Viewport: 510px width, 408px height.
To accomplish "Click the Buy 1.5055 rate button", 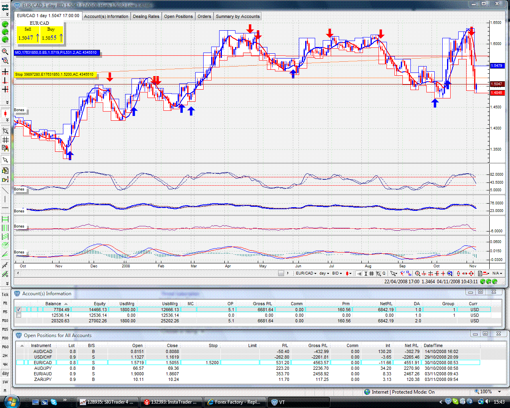I will [52, 35].
